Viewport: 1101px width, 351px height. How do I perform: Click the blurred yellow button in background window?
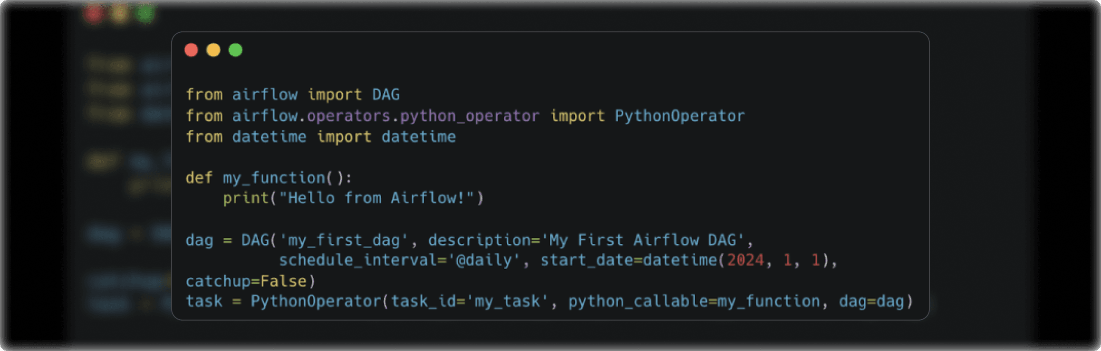[x=119, y=13]
